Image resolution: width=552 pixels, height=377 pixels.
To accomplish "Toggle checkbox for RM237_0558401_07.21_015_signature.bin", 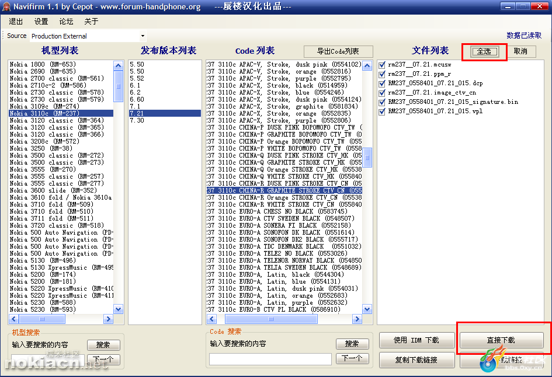I will pos(382,102).
